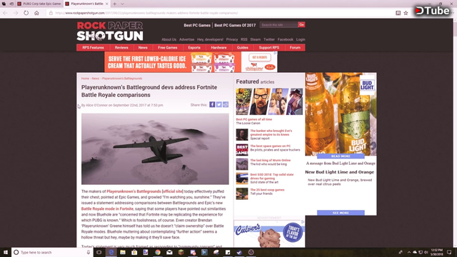Open Task View in the taskbar
The height and width of the screenshot is (257, 457).
[x=99, y=252]
